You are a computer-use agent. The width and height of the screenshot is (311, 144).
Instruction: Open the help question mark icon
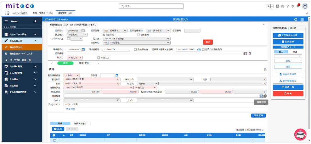(x=288, y=6)
